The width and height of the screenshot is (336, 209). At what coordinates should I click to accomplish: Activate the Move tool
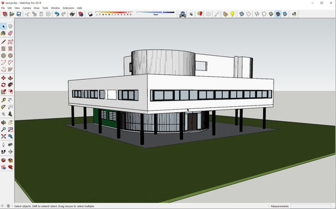pyautogui.click(x=3, y=78)
